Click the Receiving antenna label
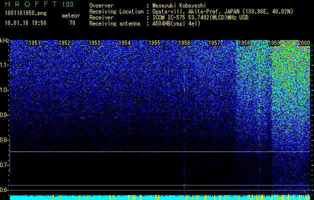The image size is (314, 200). click(115, 23)
